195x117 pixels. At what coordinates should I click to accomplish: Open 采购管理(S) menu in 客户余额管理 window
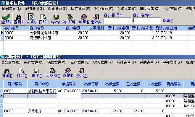(34, 9)
